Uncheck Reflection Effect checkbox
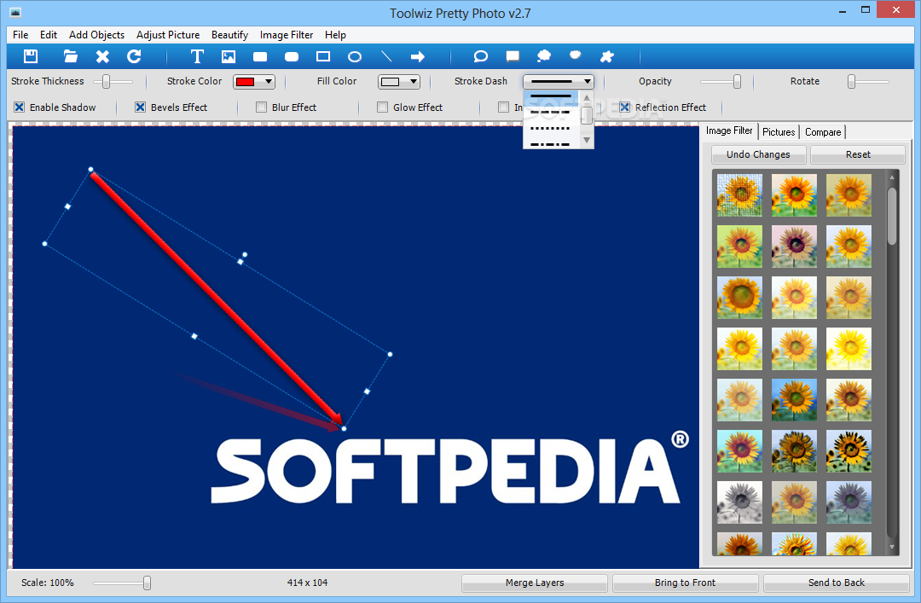Viewport: 921px width, 603px height. (x=624, y=107)
